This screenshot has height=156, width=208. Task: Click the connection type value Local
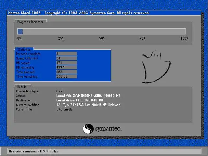(x=60, y=91)
